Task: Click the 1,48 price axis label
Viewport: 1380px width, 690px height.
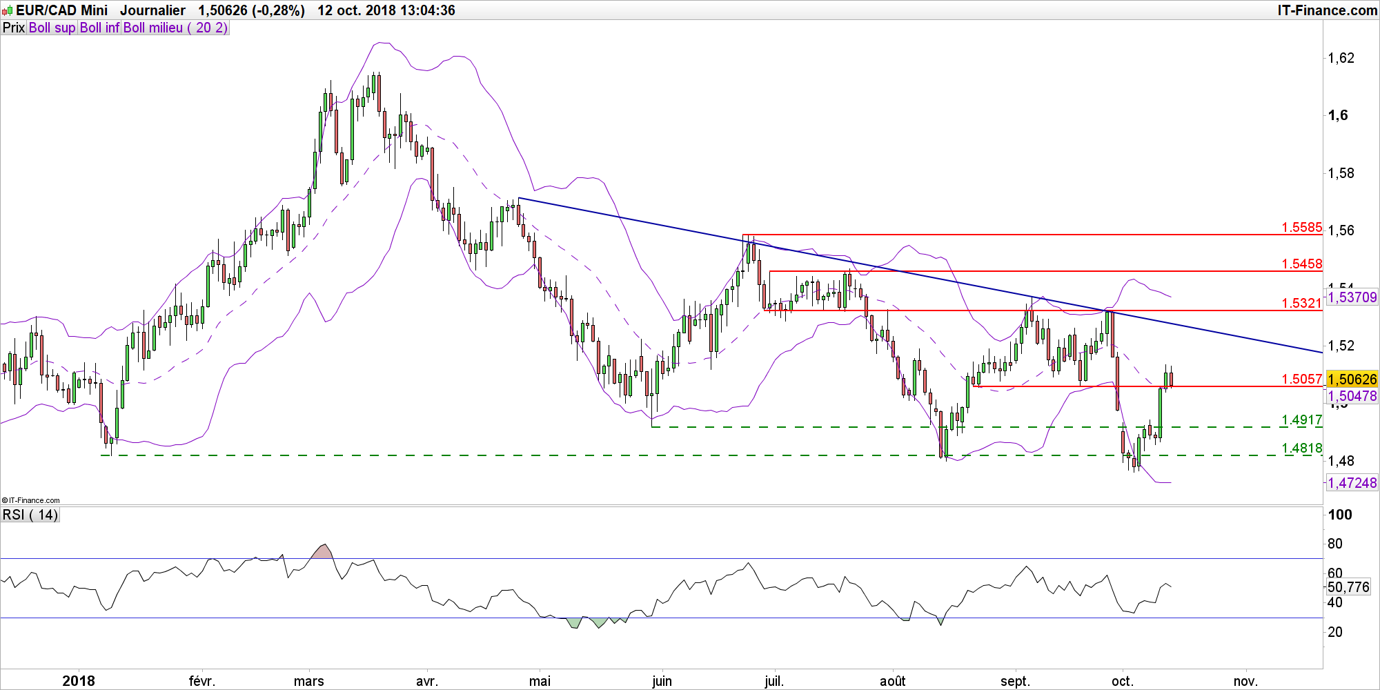Action: pyautogui.click(x=1341, y=461)
